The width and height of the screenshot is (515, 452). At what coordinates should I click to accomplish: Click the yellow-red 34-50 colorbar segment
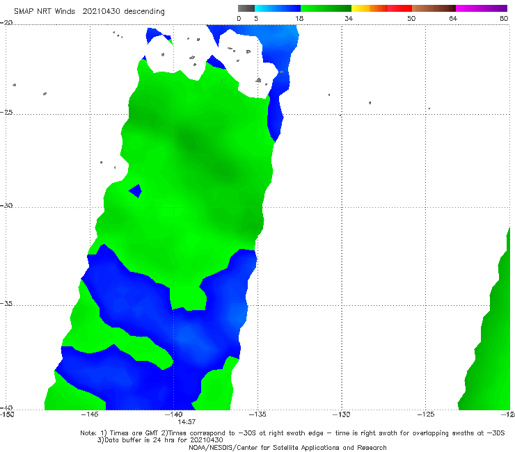click(381, 8)
